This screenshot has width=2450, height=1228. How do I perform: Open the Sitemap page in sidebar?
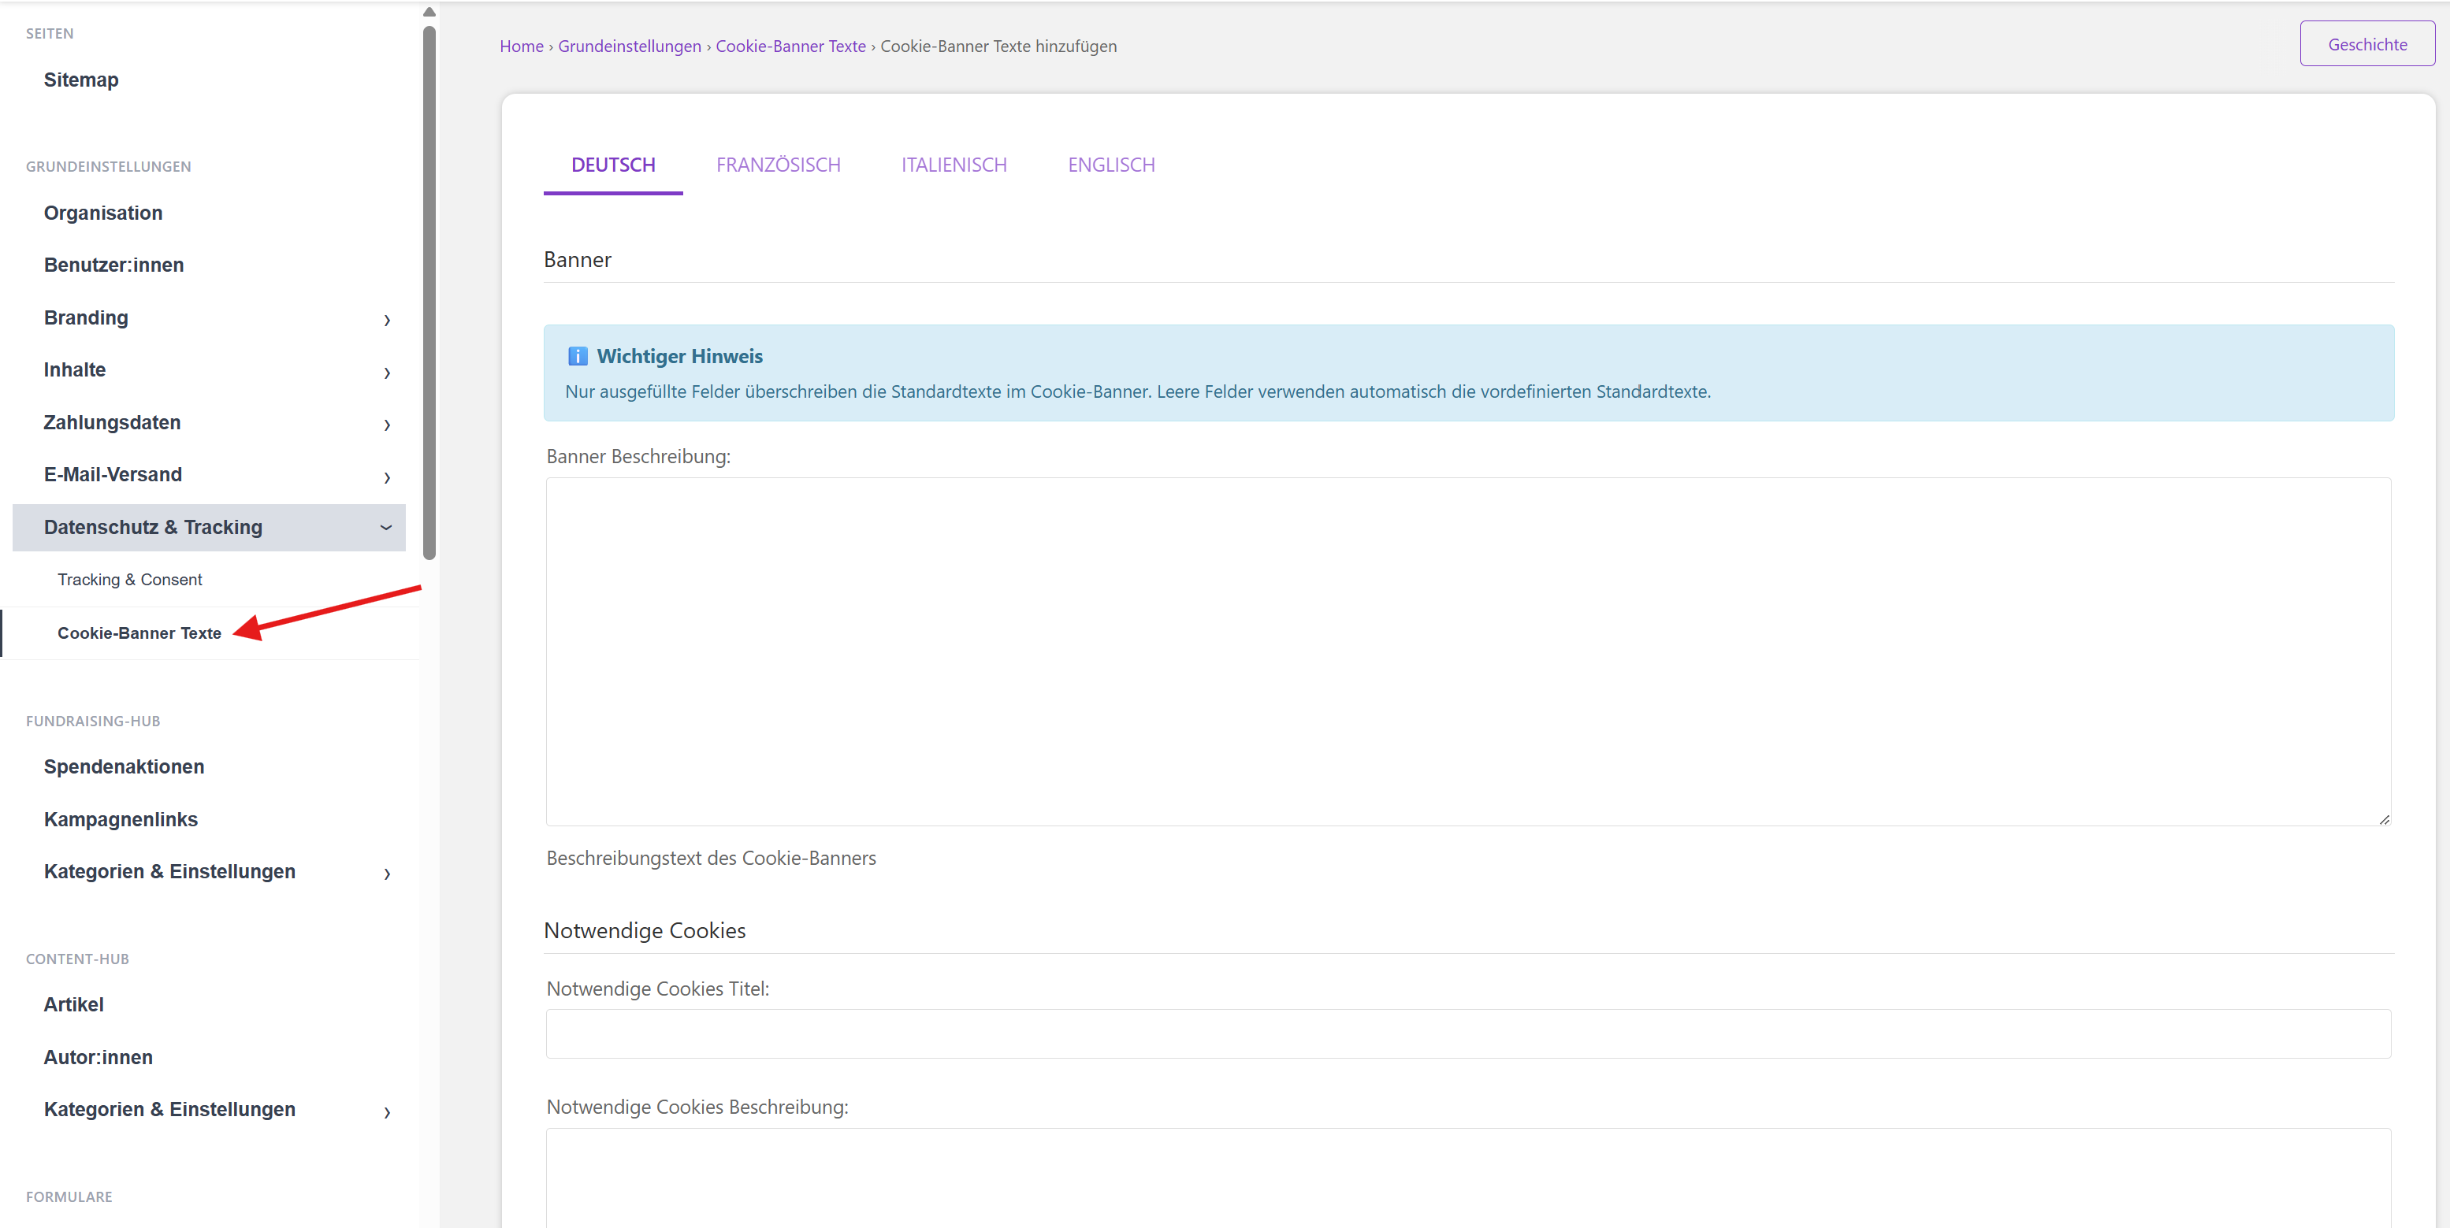[81, 80]
